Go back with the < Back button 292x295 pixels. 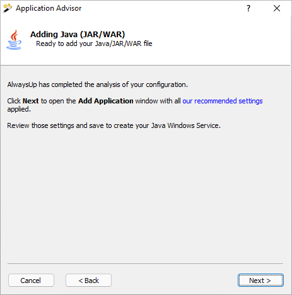pyautogui.click(x=88, y=281)
